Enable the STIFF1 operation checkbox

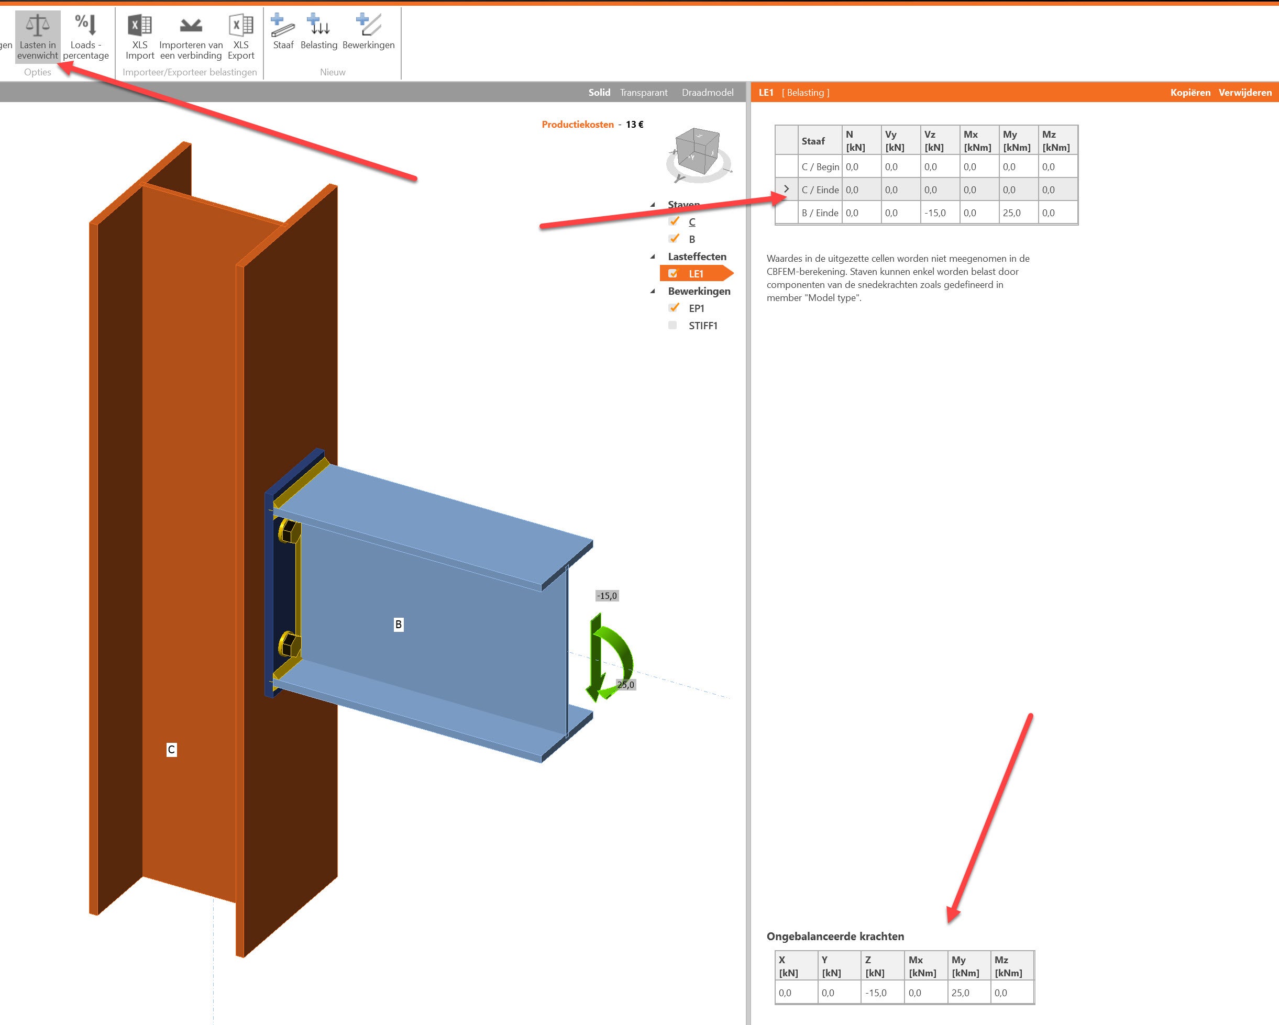tap(672, 326)
